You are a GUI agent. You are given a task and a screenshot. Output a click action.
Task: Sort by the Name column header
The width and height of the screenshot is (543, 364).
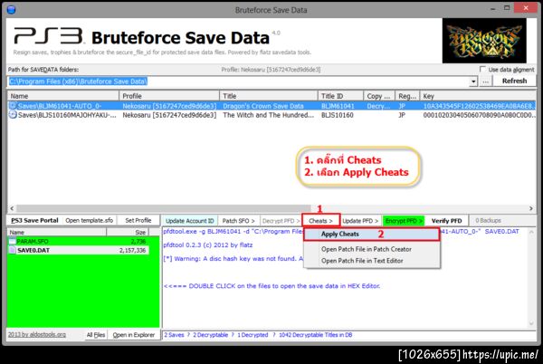[63, 96]
